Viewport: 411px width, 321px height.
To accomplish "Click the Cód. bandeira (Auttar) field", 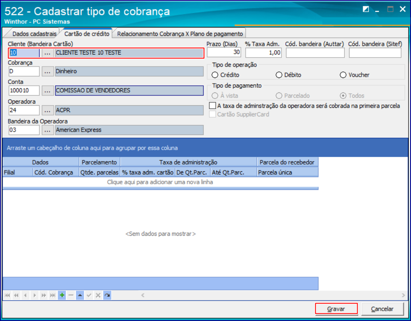I will point(315,52).
